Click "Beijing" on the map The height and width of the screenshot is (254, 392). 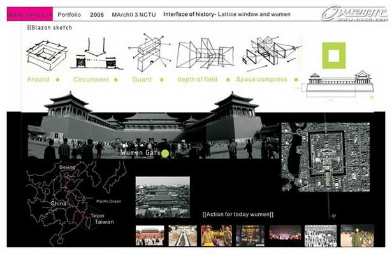tap(67, 167)
